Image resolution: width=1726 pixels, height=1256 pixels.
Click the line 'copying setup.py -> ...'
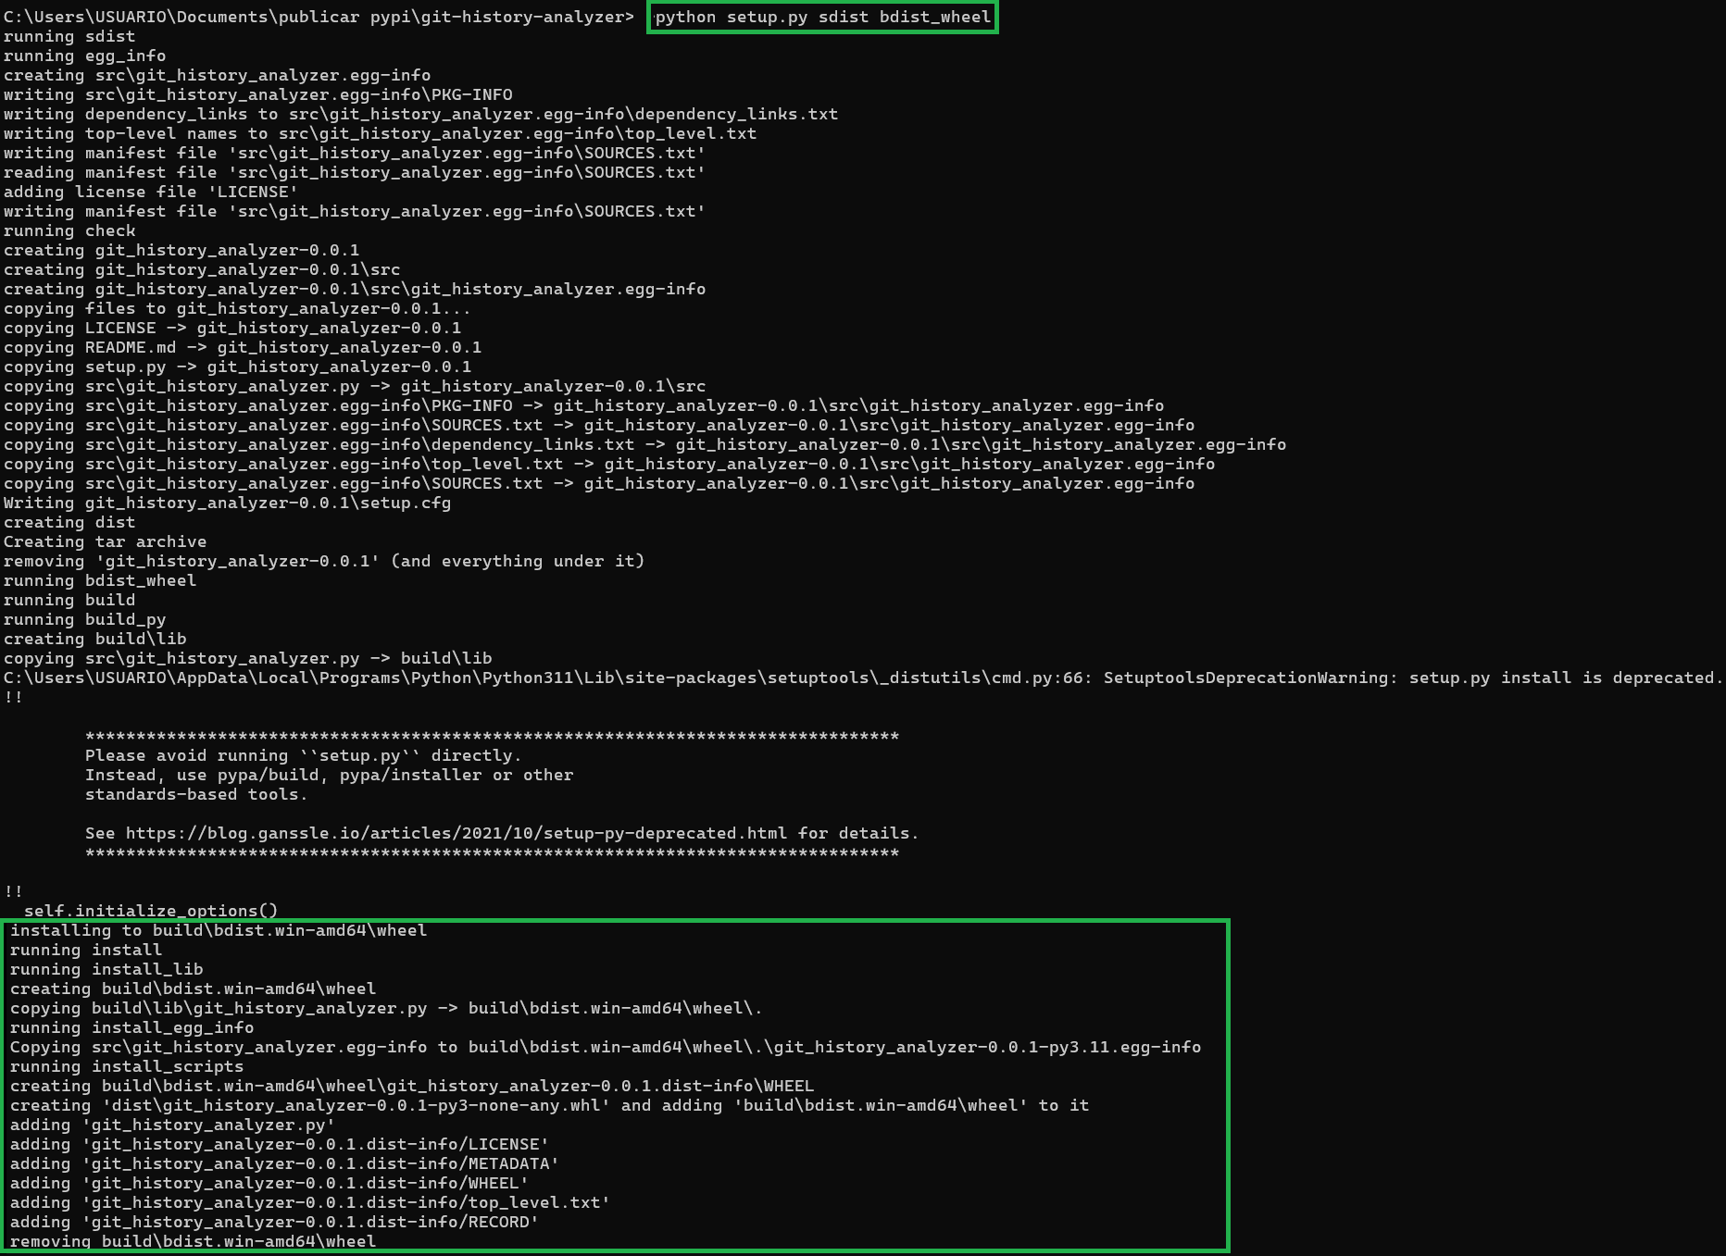pos(238,367)
